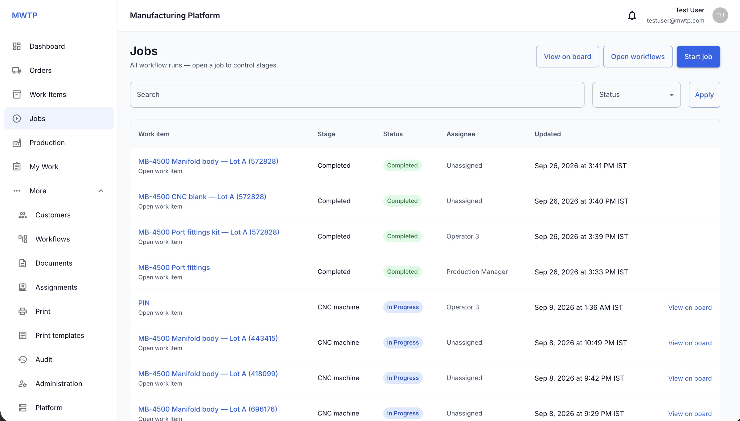Click 'Sep 9, 2026 at 1:36 AM IST'
Screen dimensions: 740x421
tap(578, 308)
